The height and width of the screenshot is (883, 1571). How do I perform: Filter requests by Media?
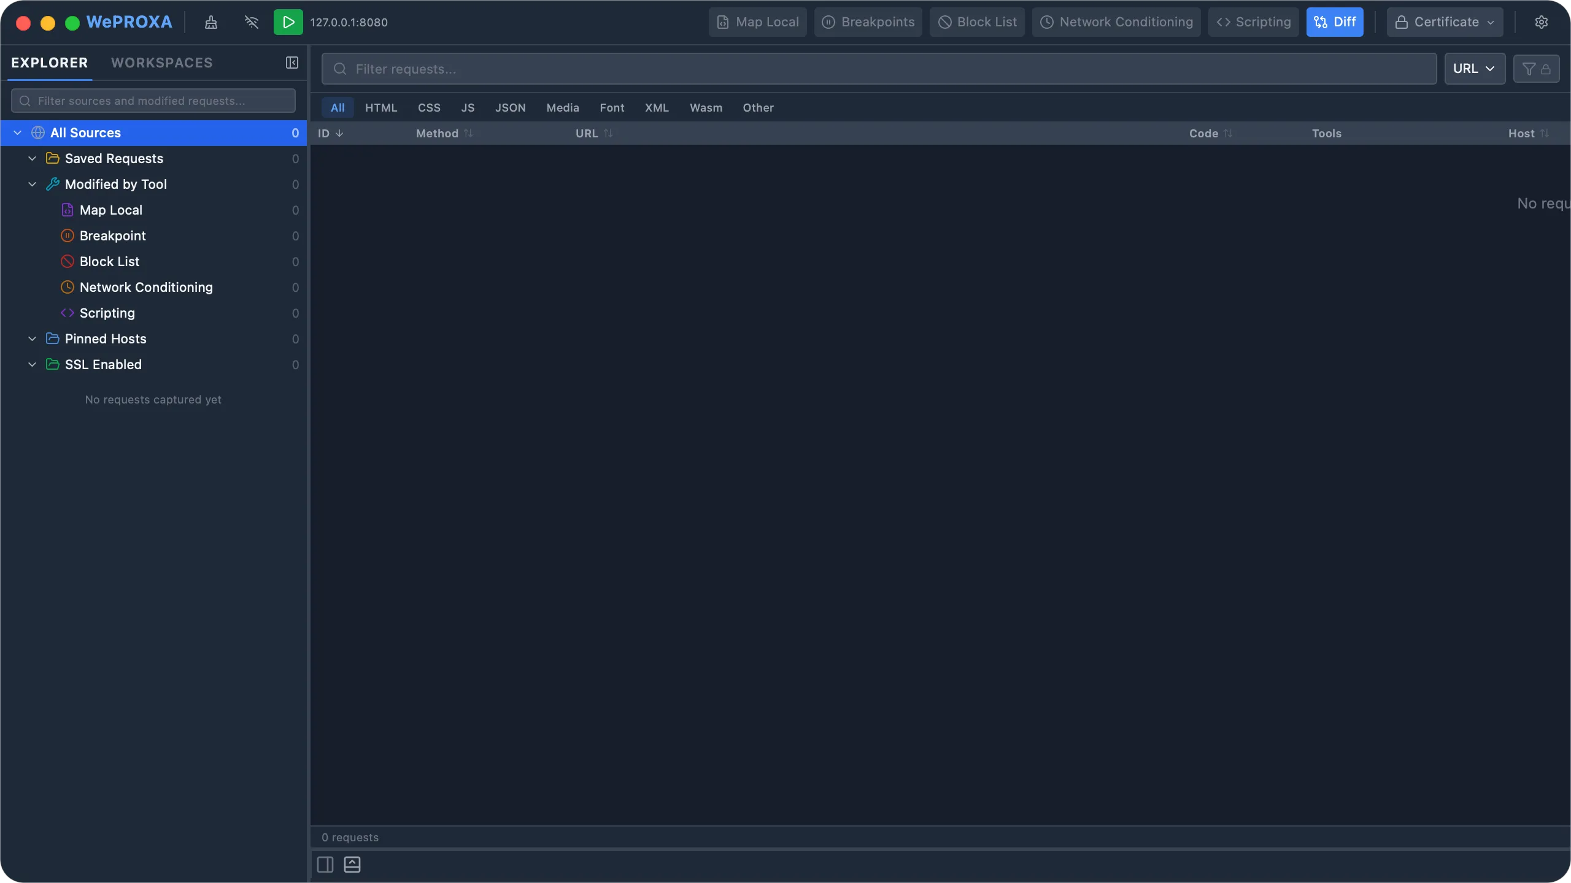tap(563, 107)
